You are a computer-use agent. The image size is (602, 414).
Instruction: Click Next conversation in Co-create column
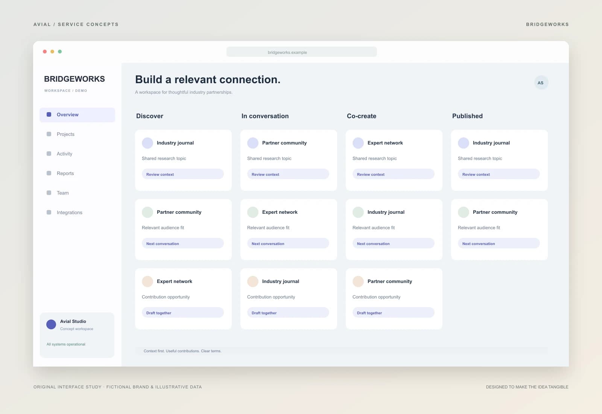tap(394, 244)
